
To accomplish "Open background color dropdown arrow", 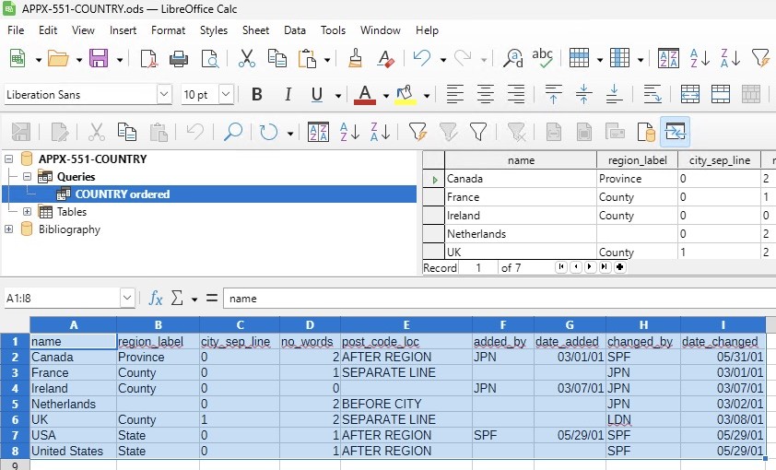I will click(x=426, y=95).
